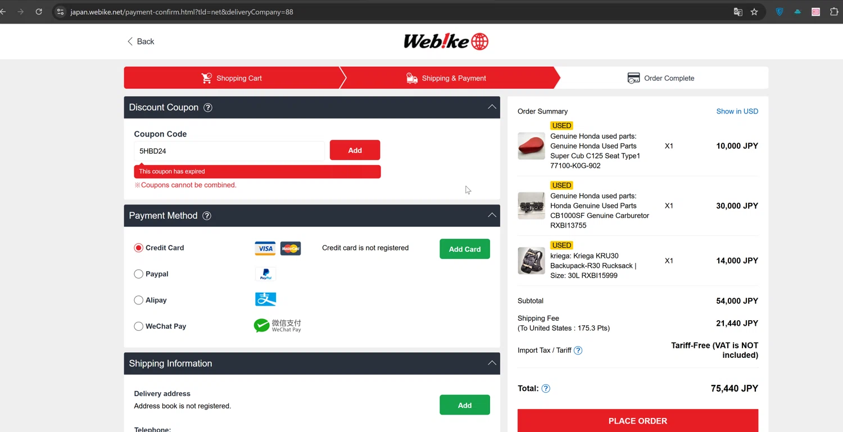Image resolution: width=843 pixels, height=432 pixels.
Task: Click the Discount Coupon help question icon
Action: (208, 107)
